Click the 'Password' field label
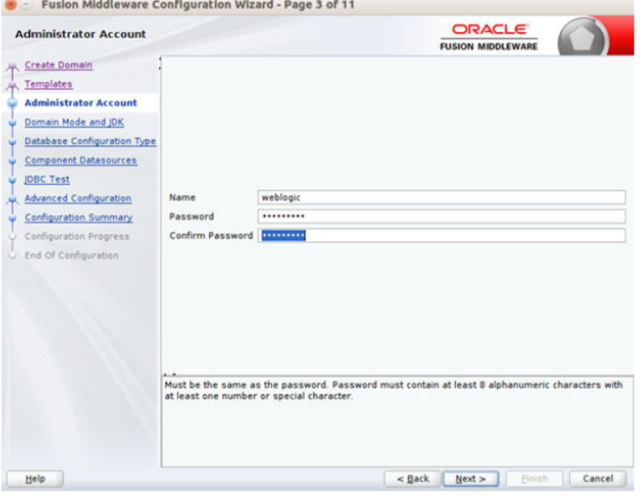 (192, 216)
